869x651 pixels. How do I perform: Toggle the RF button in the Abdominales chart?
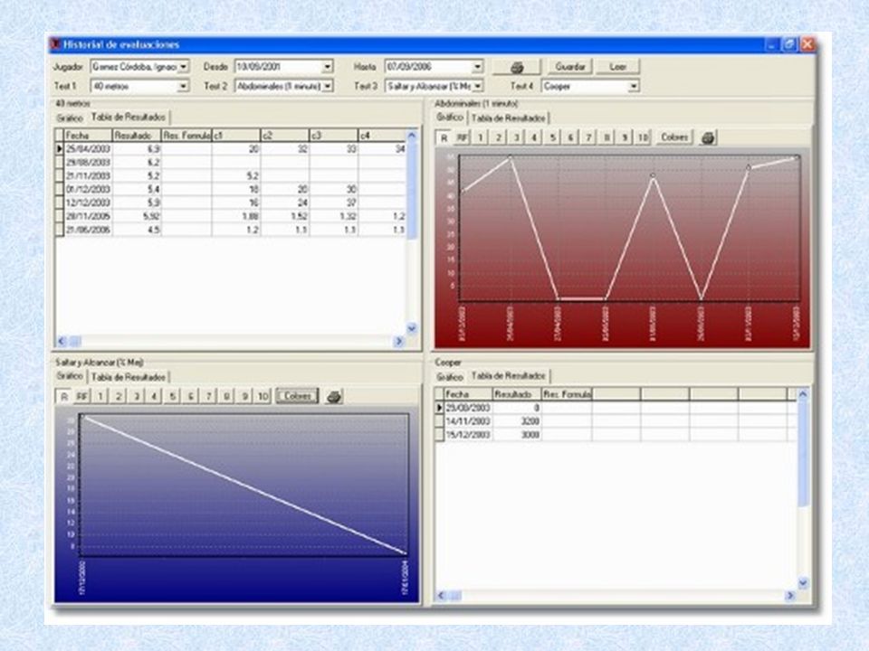[462, 137]
